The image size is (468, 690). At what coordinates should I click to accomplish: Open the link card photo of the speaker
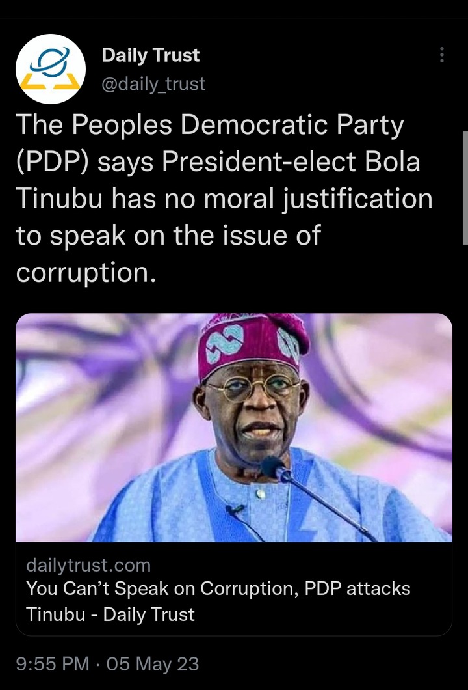pos(234,427)
